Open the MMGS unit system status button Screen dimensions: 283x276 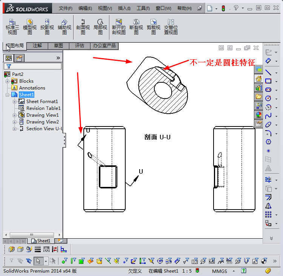point(219,271)
